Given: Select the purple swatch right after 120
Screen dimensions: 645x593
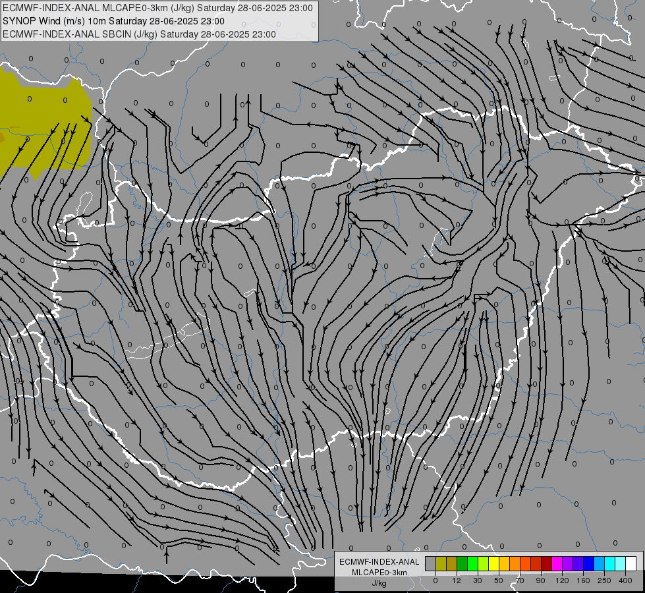Looking at the screenshot, I should [568, 563].
